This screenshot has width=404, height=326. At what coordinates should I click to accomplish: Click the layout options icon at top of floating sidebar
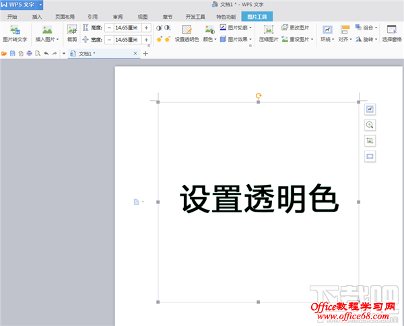370,109
